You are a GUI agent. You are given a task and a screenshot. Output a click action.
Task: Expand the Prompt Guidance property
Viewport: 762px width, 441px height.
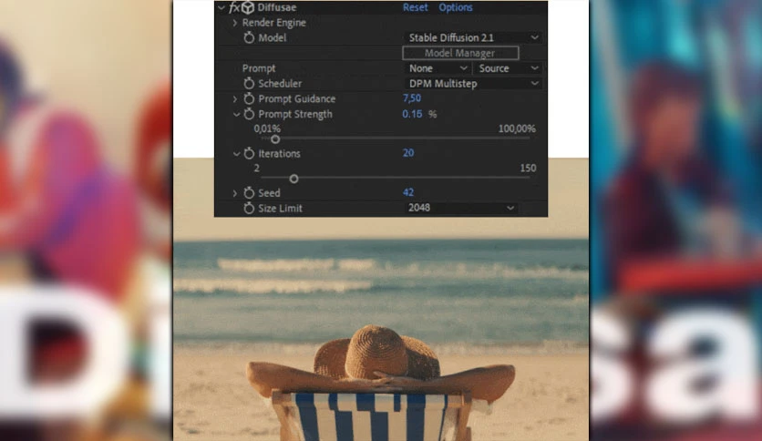click(235, 99)
